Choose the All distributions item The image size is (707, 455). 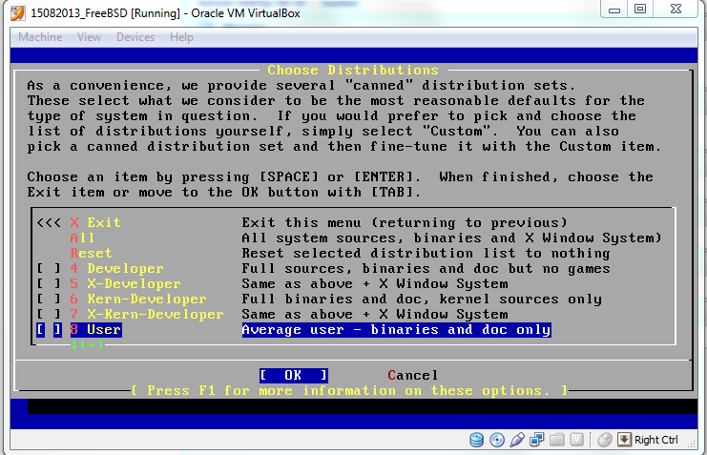pyautogui.click(x=82, y=238)
